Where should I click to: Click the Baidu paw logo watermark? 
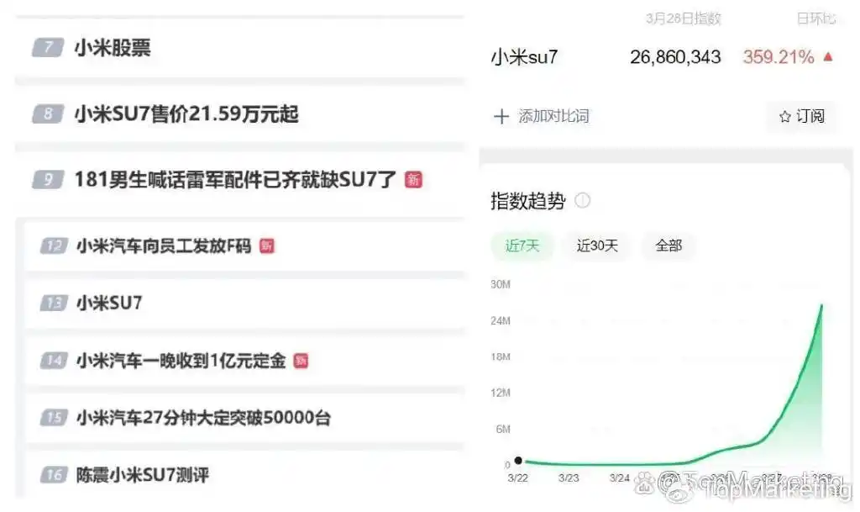[646, 481]
